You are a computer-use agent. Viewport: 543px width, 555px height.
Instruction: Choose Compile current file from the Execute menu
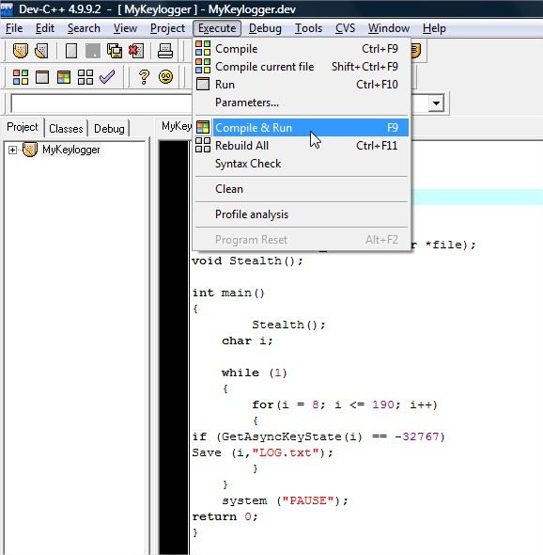click(302, 67)
